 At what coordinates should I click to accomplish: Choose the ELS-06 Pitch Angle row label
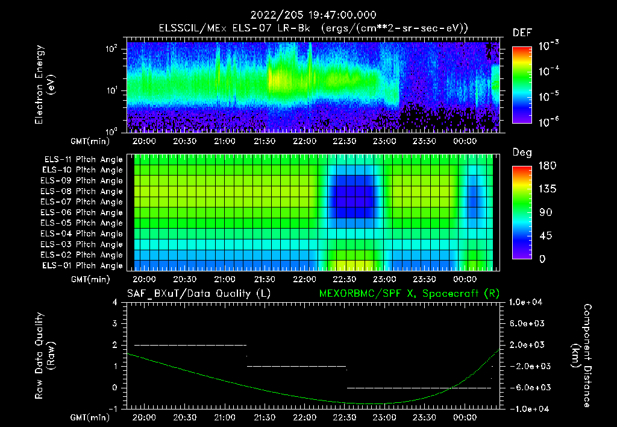(x=82, y=213)
